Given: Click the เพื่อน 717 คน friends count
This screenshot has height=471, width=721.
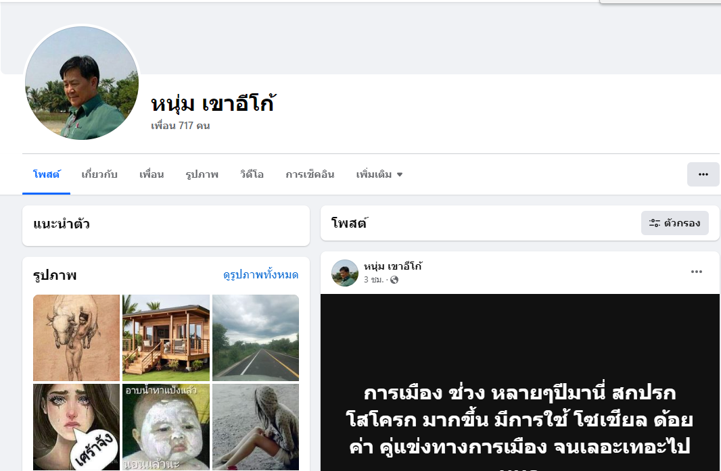Looking at the screenshot, I should (x=180, y=126).
